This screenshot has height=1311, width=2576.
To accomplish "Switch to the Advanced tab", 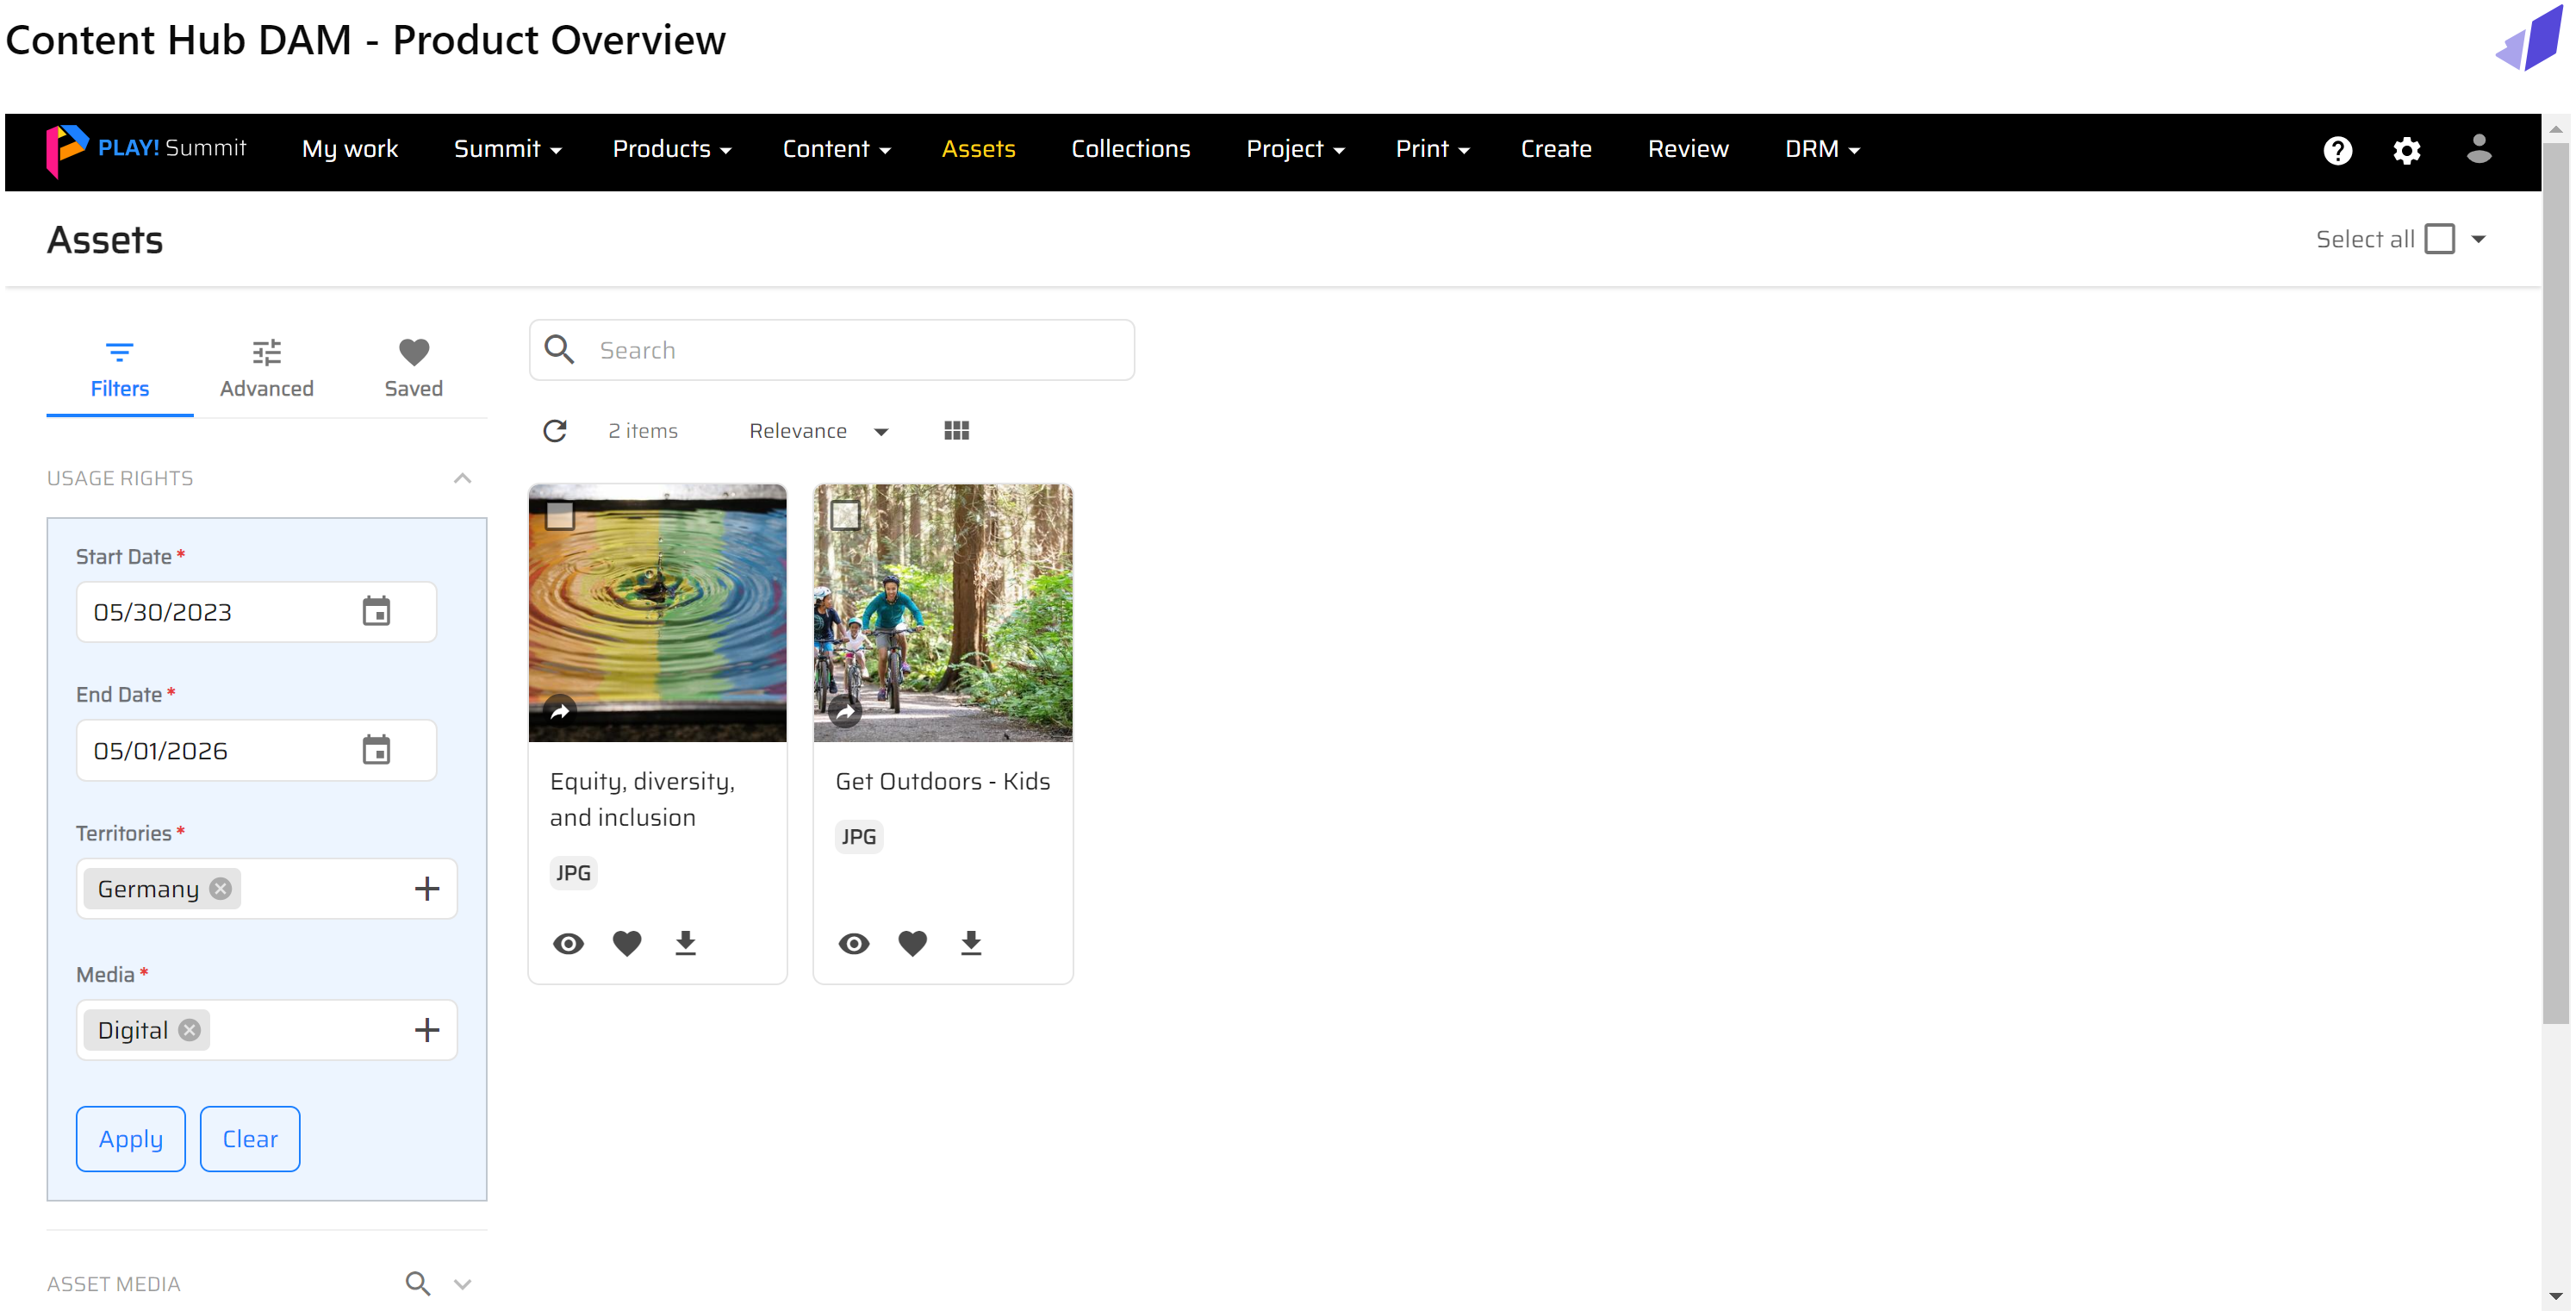I will coord(266,368).
